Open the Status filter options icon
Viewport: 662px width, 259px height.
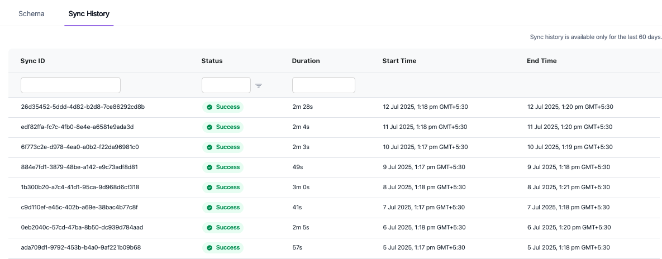click(259, 85)
